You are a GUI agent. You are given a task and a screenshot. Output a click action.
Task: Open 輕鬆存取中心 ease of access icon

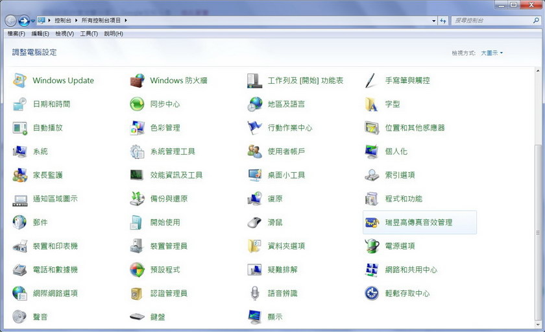pos(372,294)
